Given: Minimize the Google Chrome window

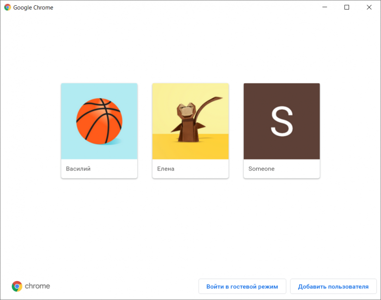Looking at the screenshot, I should click(325, 7).
